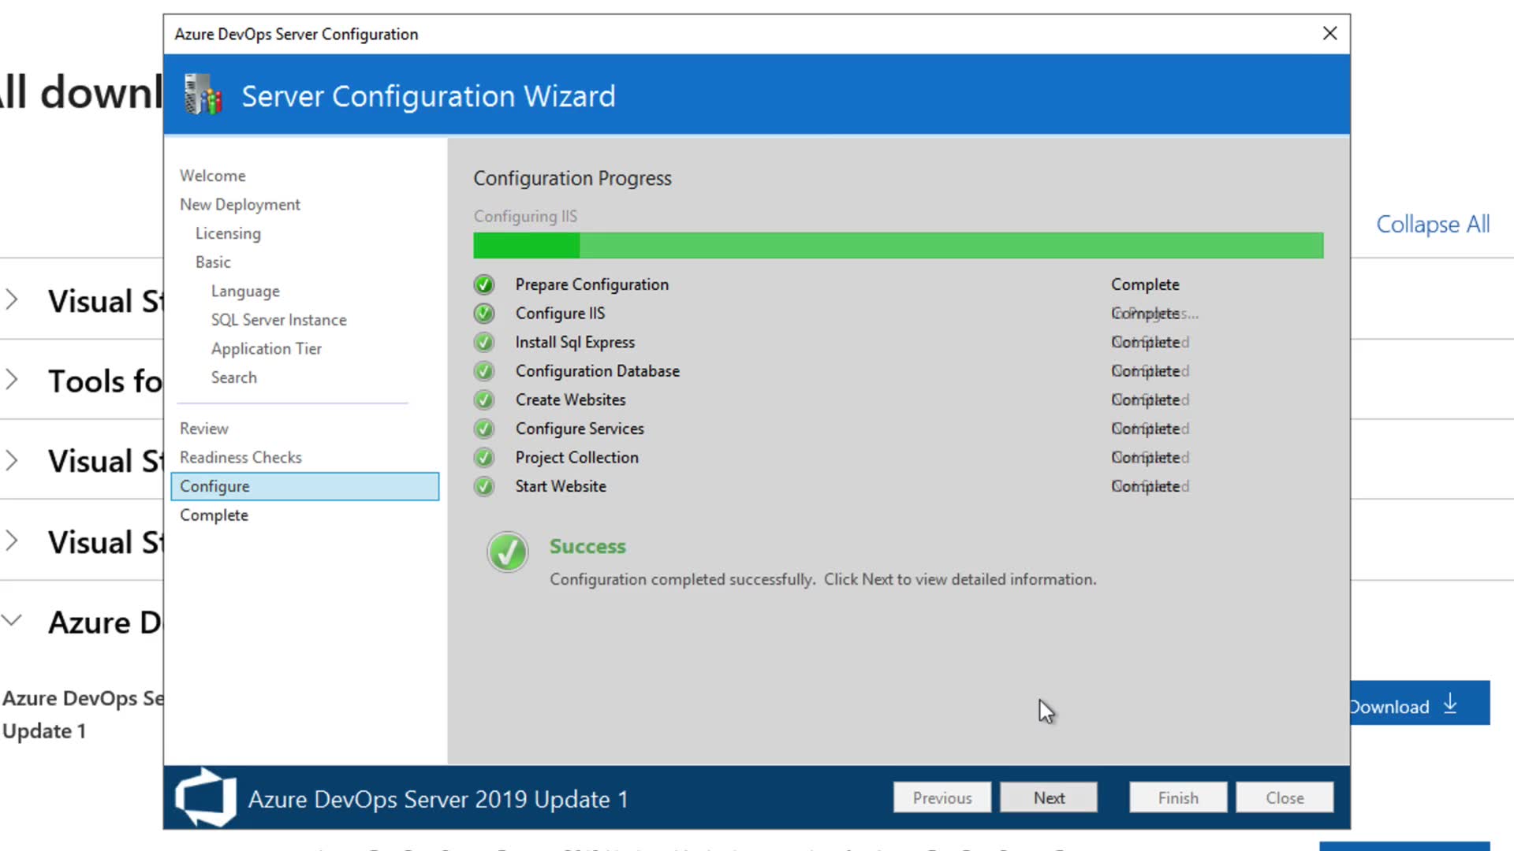Click the Collapse All link
1514x851 pixels.
[1432, 225]
